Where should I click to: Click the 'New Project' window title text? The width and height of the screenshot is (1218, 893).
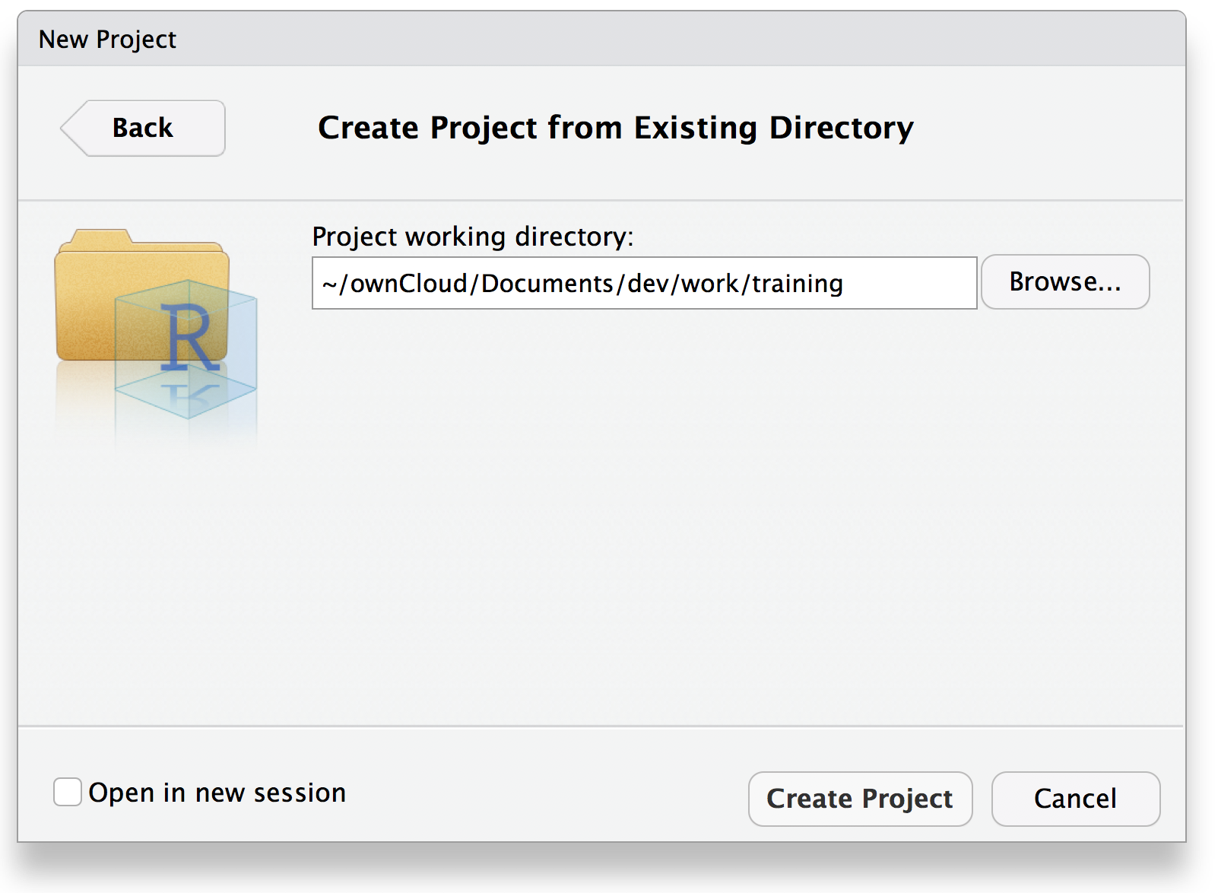click(x=107, y=39)
